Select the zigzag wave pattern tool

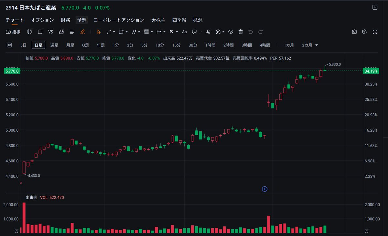(134, 32)
